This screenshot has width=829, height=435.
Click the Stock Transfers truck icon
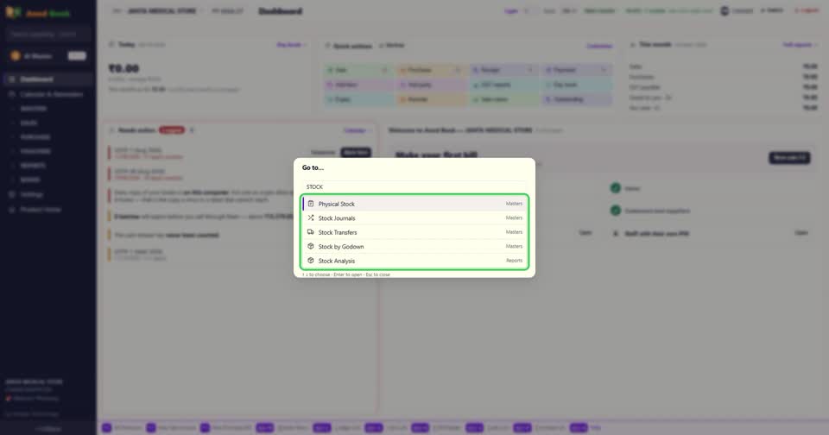(x=310, y=232)
